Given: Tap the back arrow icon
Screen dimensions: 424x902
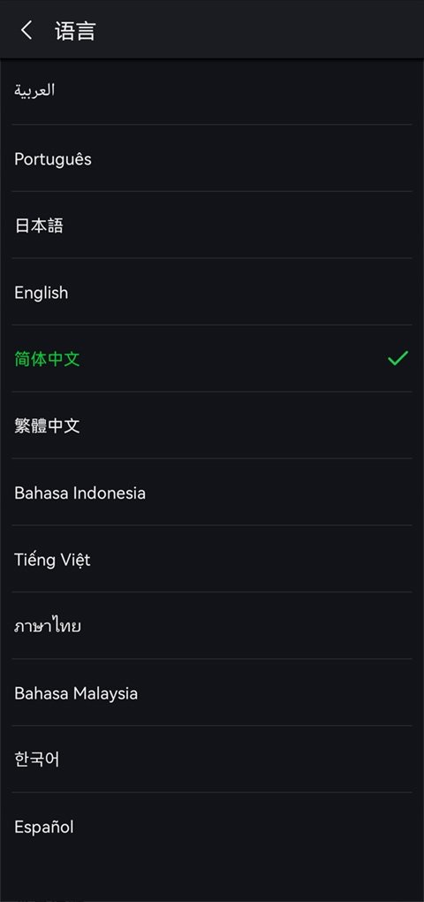Looking at the screenshot, I should [26, 30].
